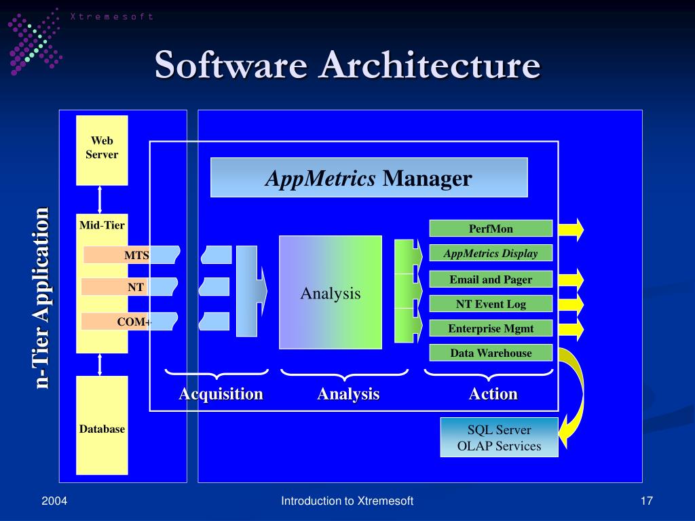
Task: Select the vertical n-Tier Application text
Action: pos(41,298)
